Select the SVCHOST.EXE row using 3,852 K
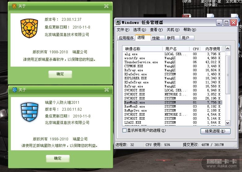The width and height of the screenshot is (242, 172). click(x=173, y=94)
